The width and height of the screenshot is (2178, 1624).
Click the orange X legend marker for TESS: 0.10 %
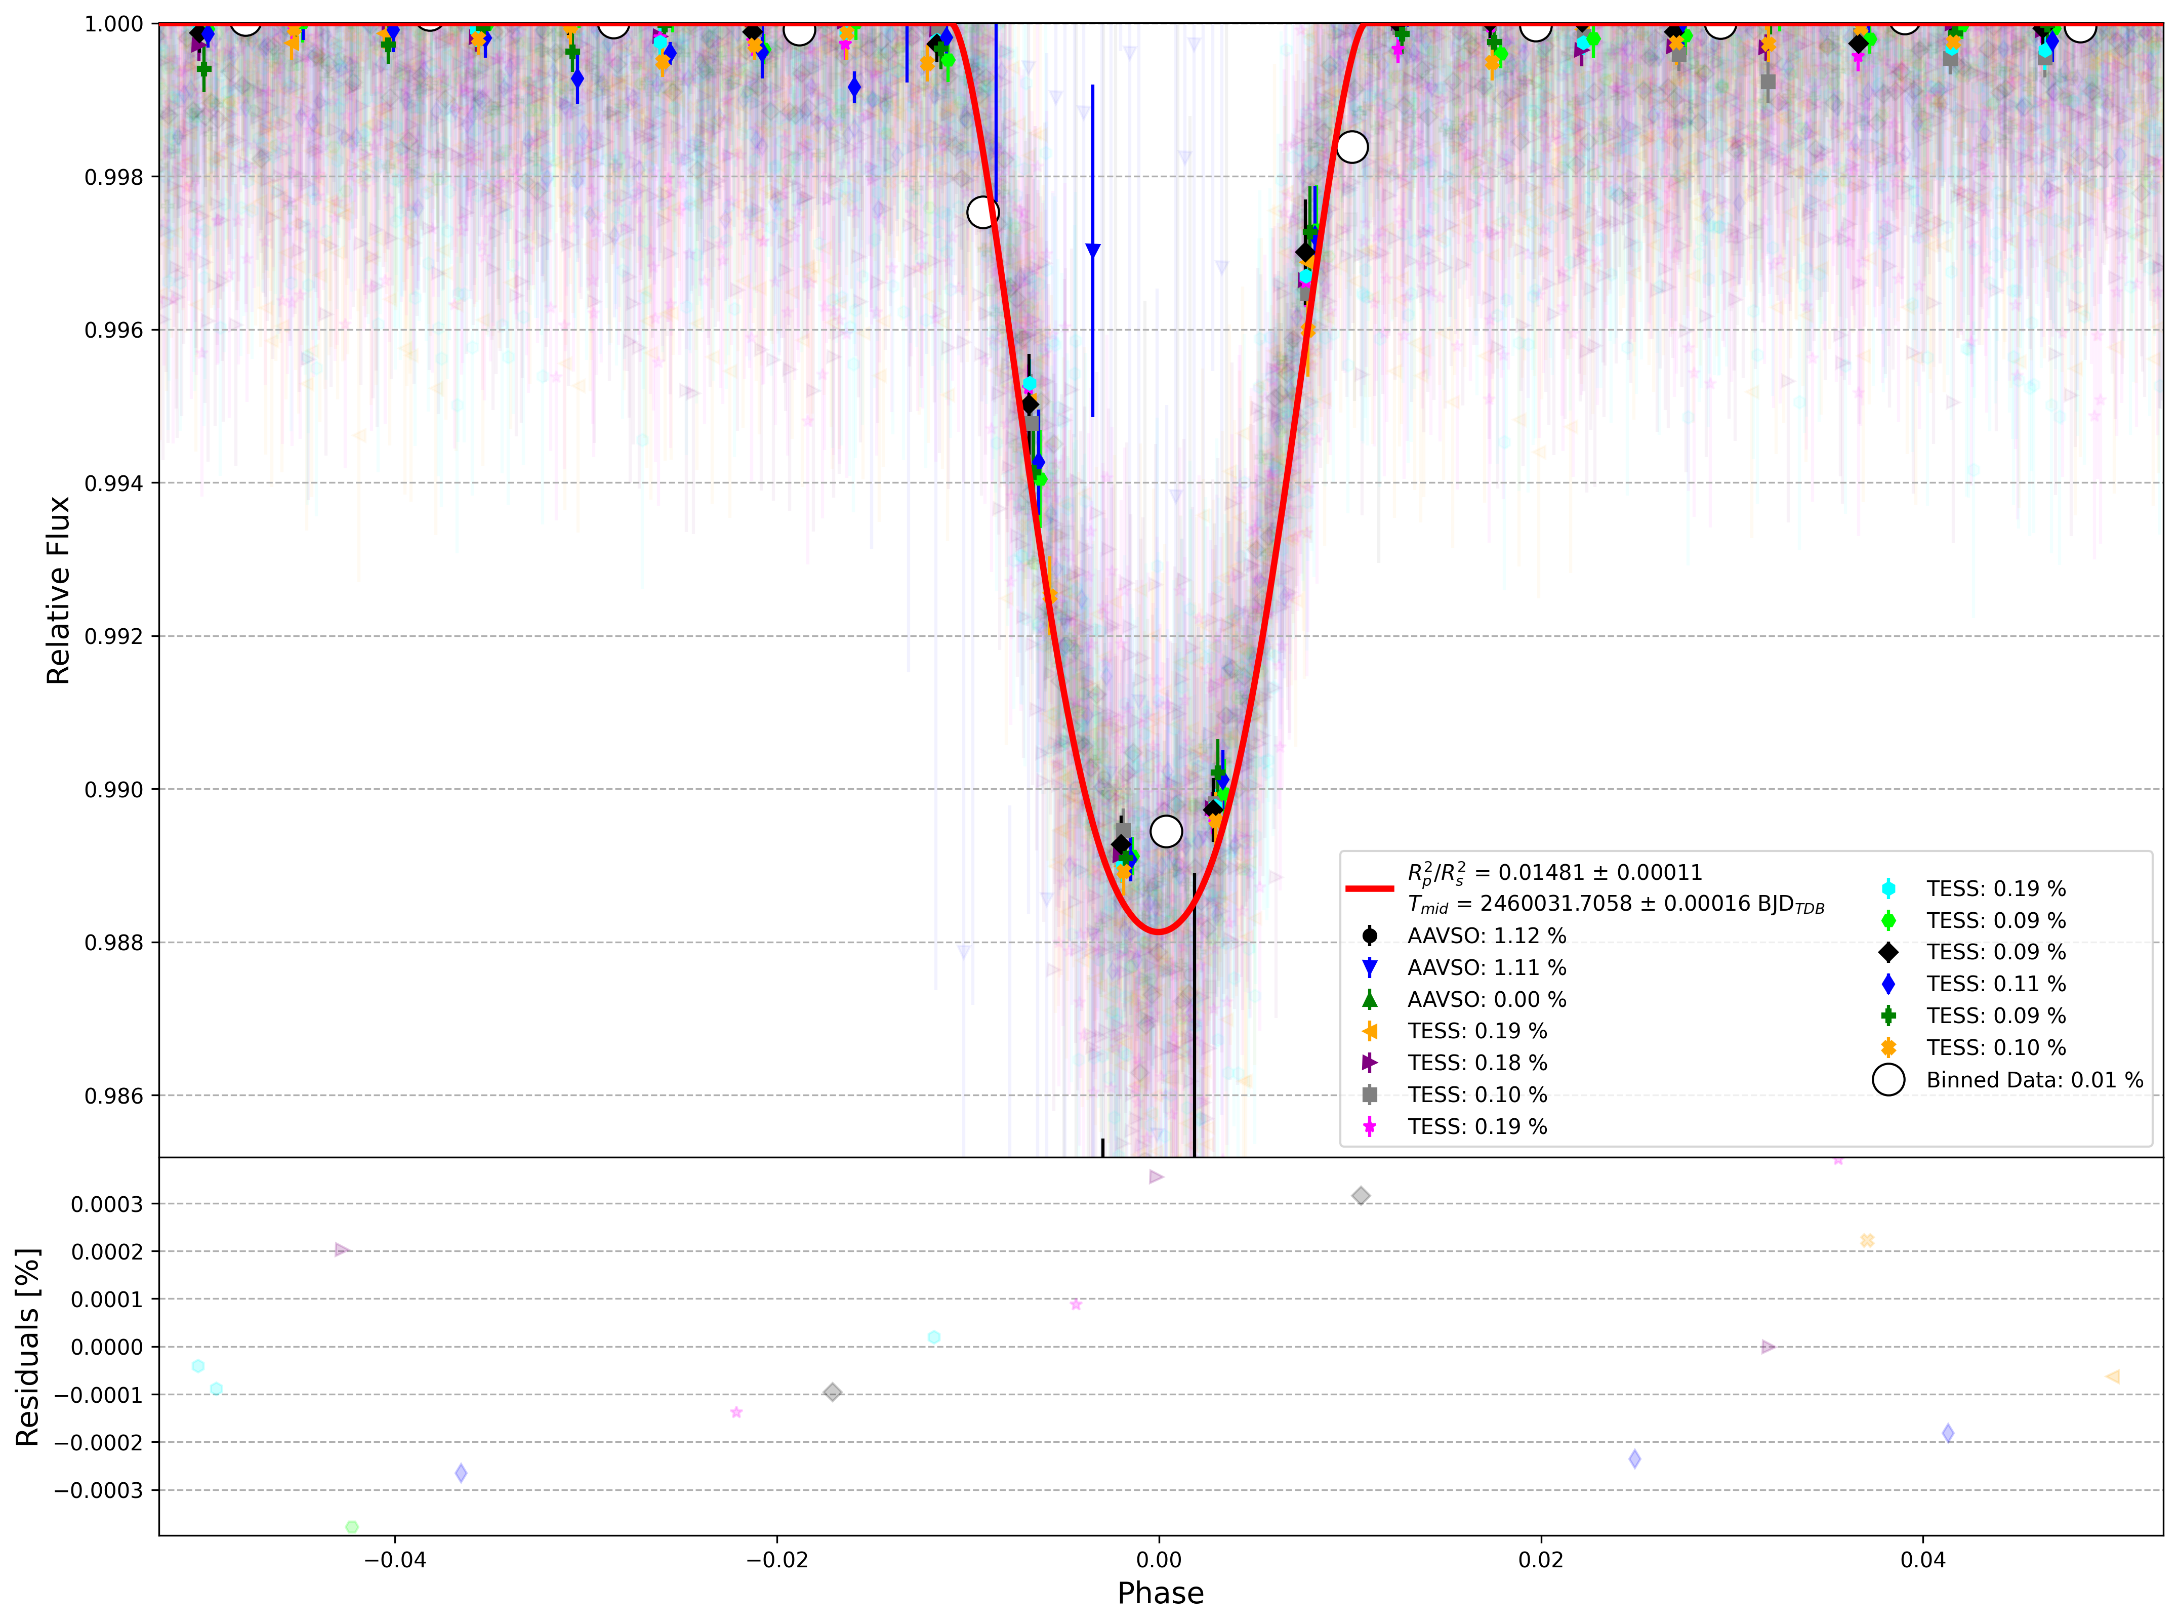[1888, 1048]
